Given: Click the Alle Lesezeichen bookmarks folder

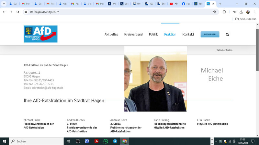Looking at the screenshot, I should [246, 19].
